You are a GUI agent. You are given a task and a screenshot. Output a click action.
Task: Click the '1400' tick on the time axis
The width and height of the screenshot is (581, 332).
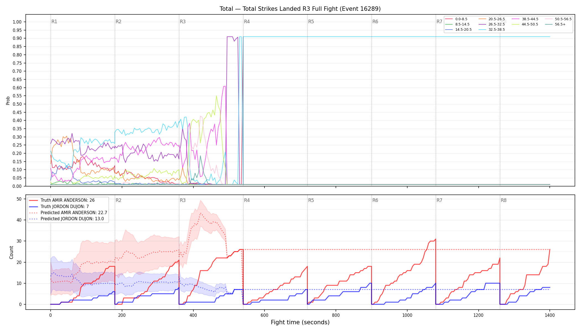pyautogui.click(x=550, y=315)
